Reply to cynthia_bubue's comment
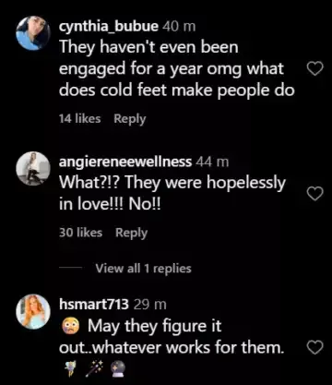The height and width of the screenshot is (385, 332). tap(130, 119)
